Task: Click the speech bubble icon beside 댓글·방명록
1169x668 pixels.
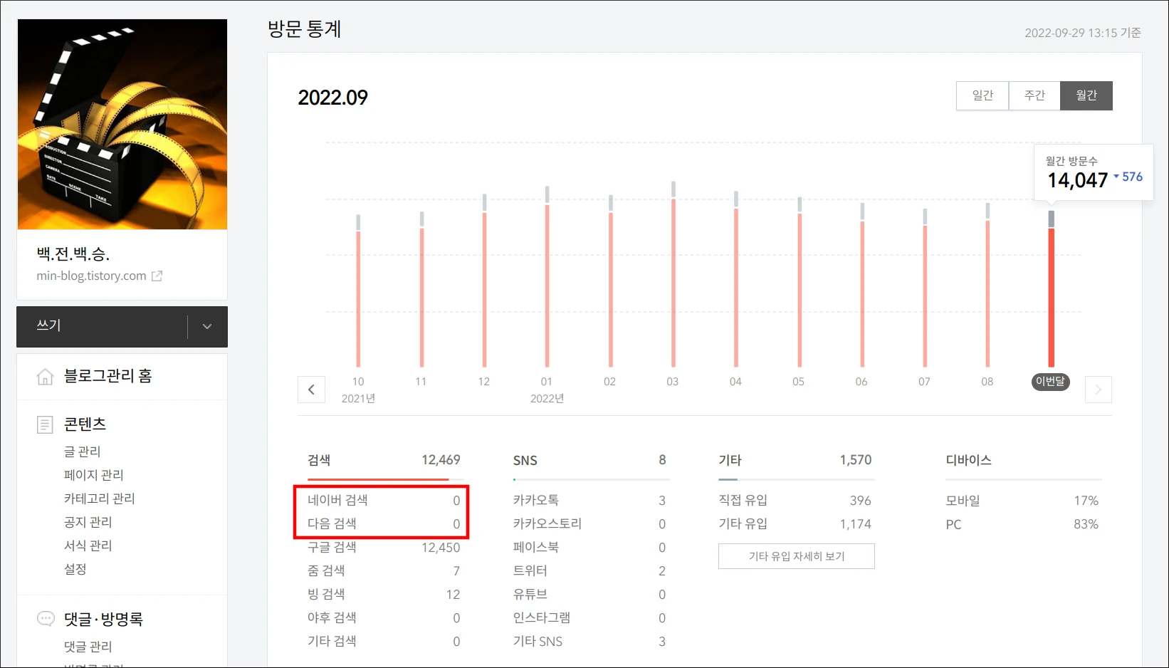Action: coord(46,618)
